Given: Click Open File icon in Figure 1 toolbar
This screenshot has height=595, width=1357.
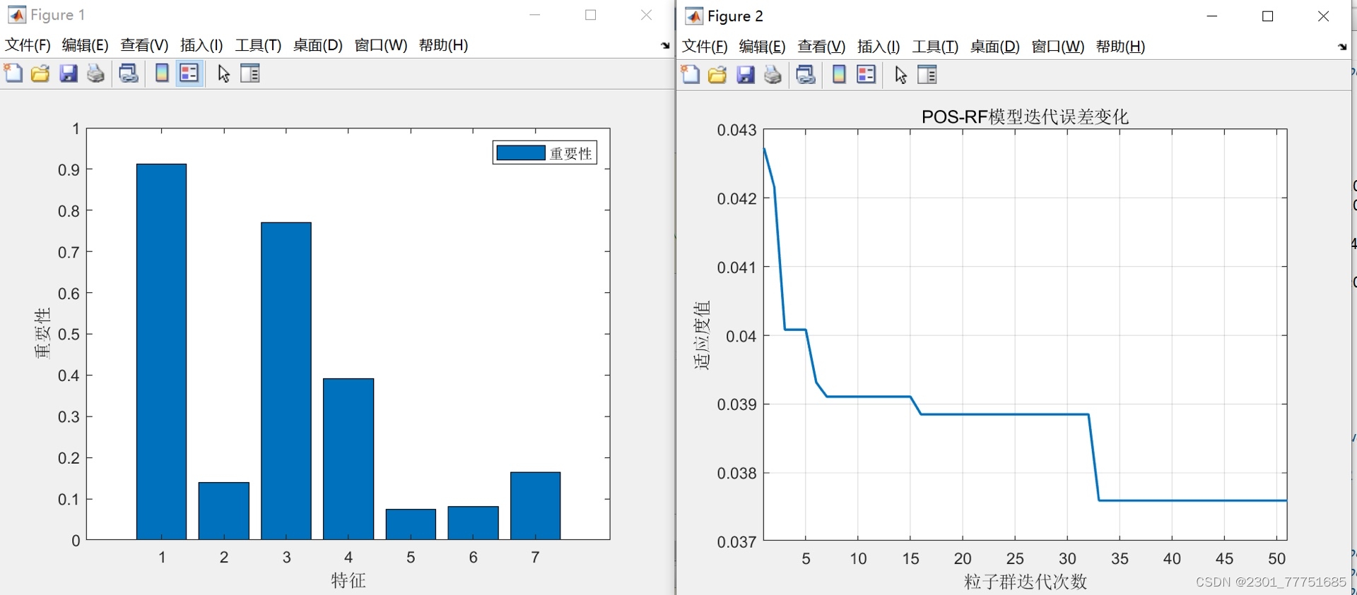Looking at the screenshot, I should pos(40,73).
